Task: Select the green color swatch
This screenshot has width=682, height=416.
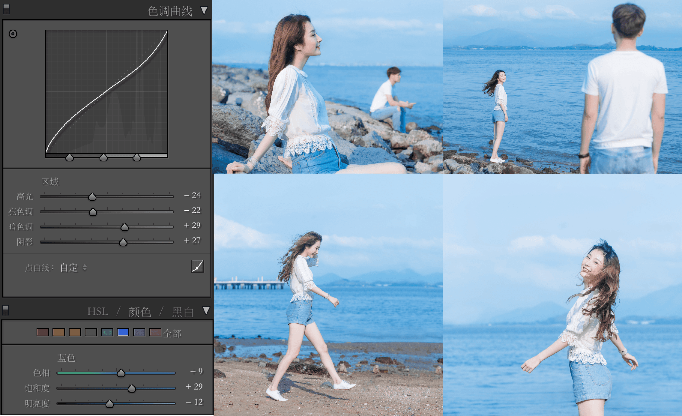Action: pos(91,332)
